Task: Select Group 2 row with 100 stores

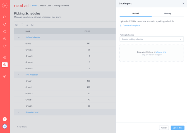Action: pyautogui.click(x=65, y=87)
